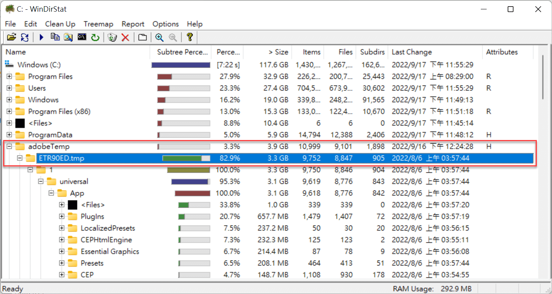Expand the ProgramData folder node
The image size is (552, 294).
[9, 135]
